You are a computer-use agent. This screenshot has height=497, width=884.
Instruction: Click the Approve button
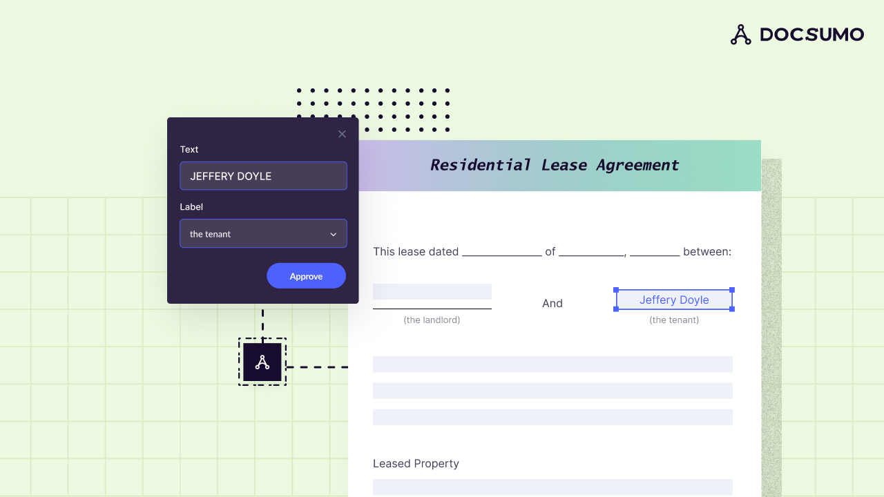coord(306,275)
